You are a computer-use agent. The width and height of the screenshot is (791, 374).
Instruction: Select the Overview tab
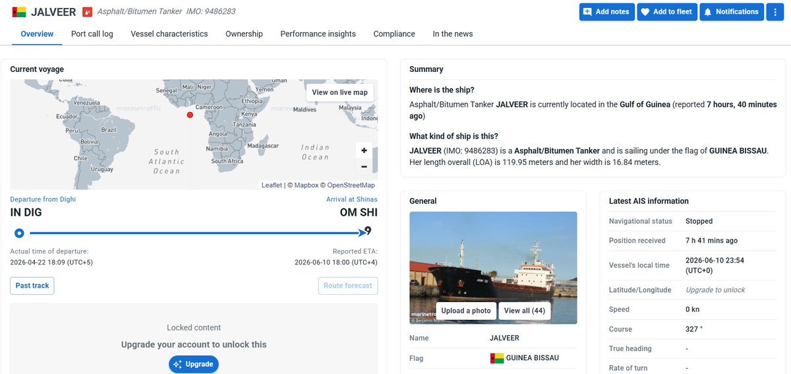click(37, 34)
